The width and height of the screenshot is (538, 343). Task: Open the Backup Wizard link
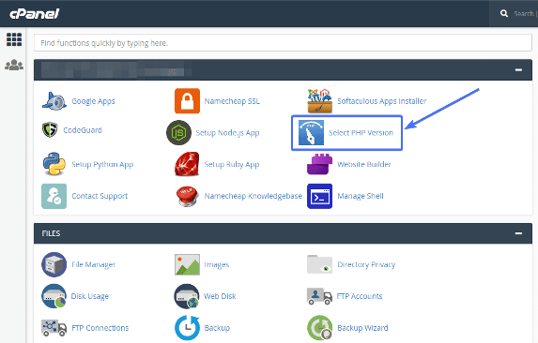coord(362,328)
